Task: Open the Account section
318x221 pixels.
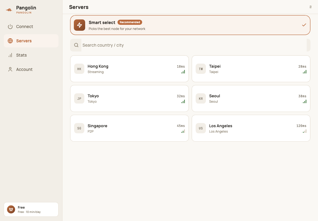Action: [31, 69]
